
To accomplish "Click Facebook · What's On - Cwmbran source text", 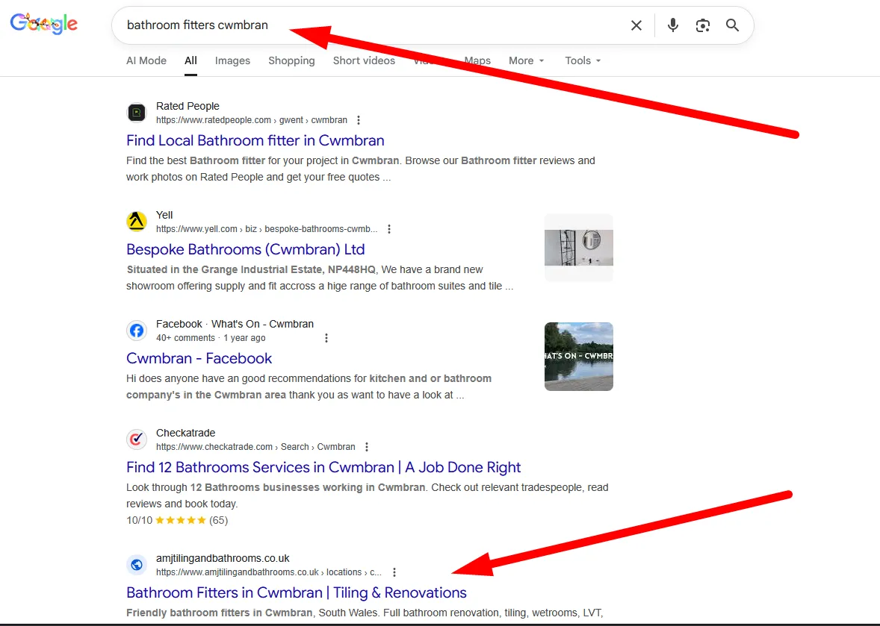I will [235, 324].
